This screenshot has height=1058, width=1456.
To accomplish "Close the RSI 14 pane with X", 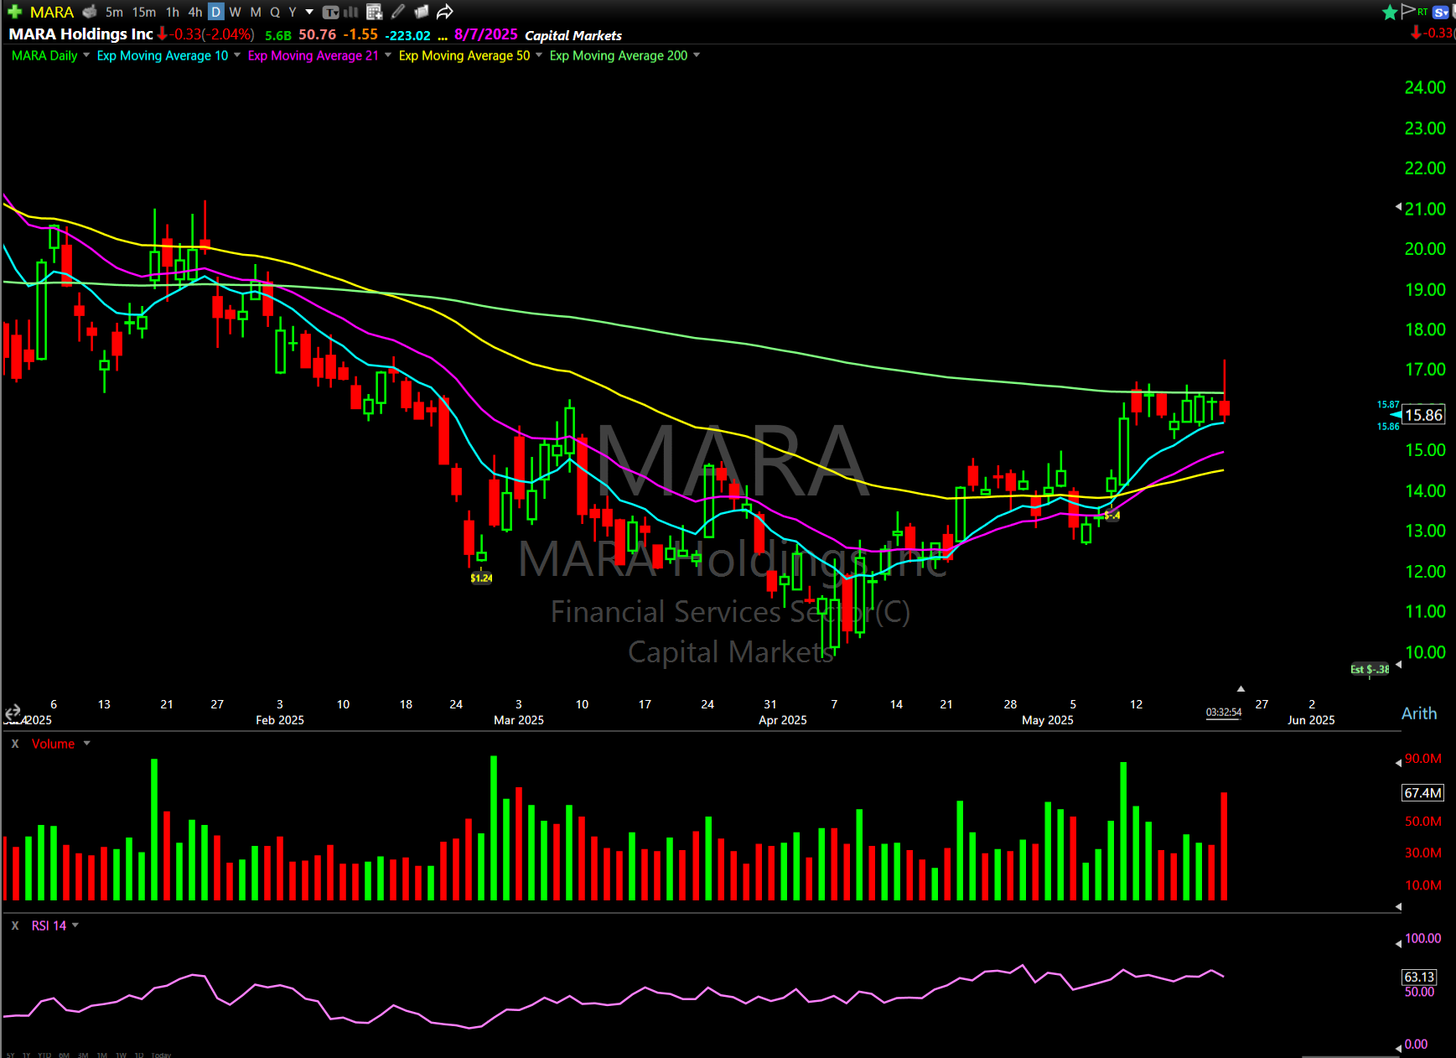I will tap(15, 926).
